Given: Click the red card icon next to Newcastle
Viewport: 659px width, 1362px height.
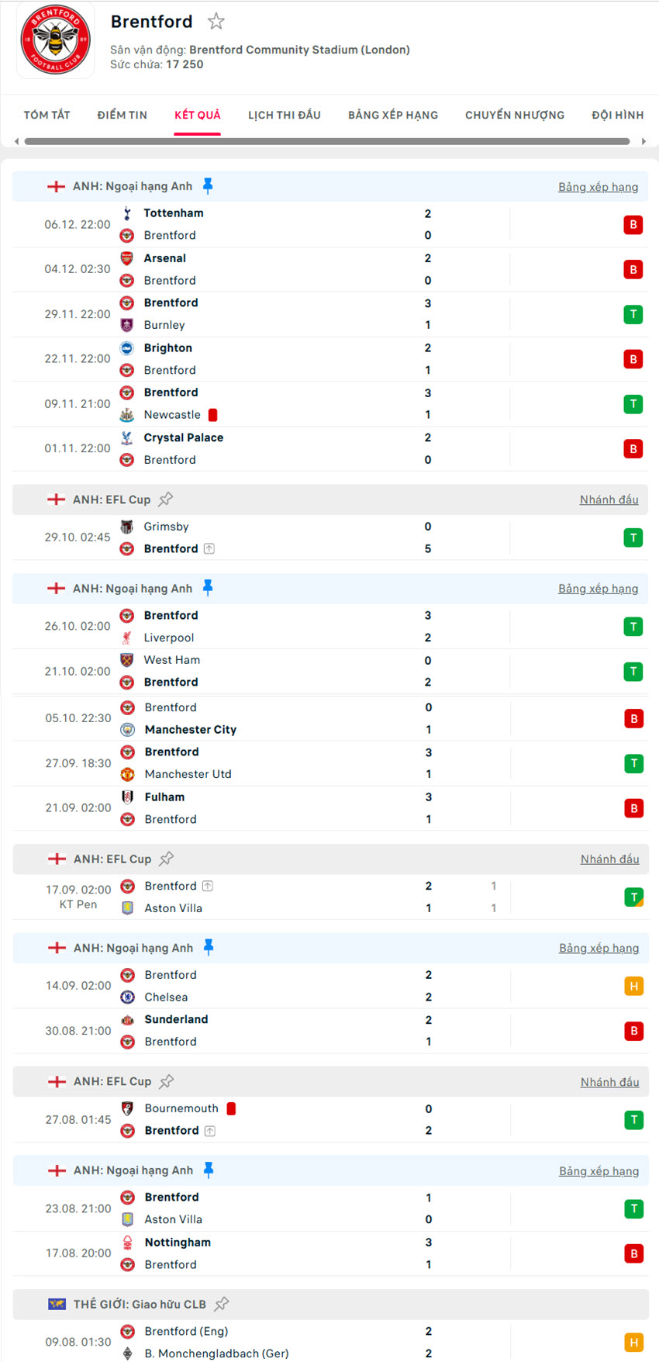Looking at the screenshot, I should pos(212,414).
